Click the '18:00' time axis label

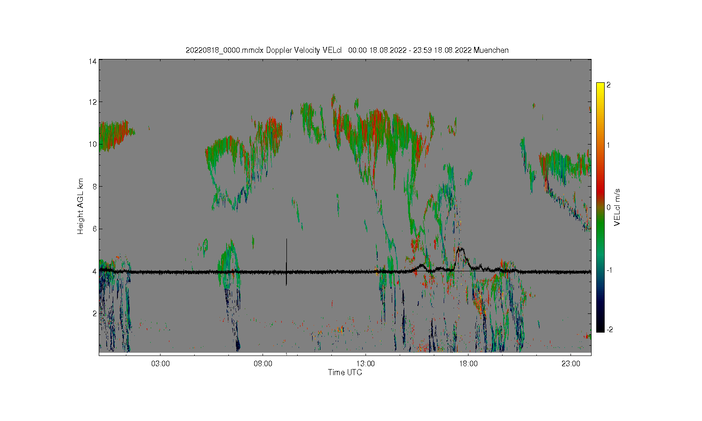(468, 363)
